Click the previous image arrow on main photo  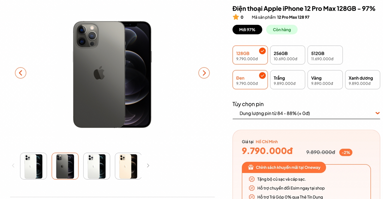(21, 73)
